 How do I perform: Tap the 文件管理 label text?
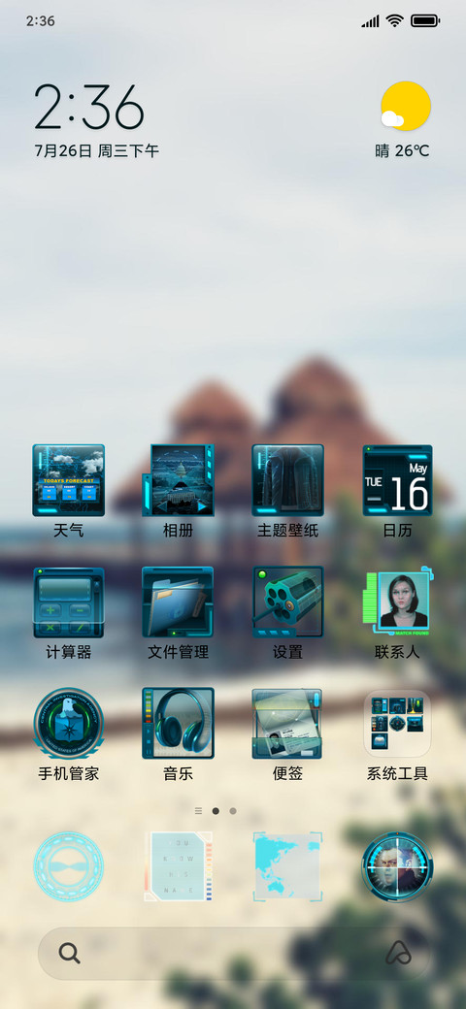pyautogui.click(x=179, y=653)
